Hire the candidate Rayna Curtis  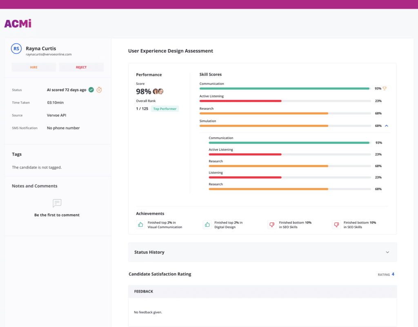34,67
